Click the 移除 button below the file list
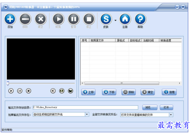 (x=128, y=92)
